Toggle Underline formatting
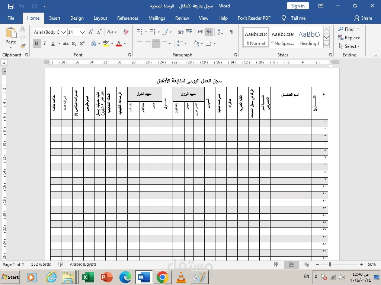The image size is (381, 285). tap(53, 44)
